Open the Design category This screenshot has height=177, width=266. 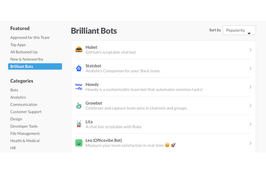pos(16,119)
